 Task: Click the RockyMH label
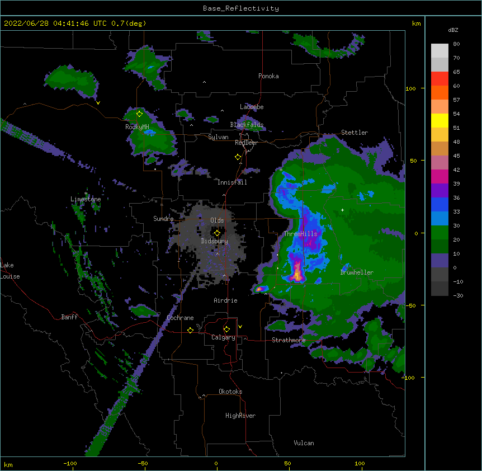point(137,127)
